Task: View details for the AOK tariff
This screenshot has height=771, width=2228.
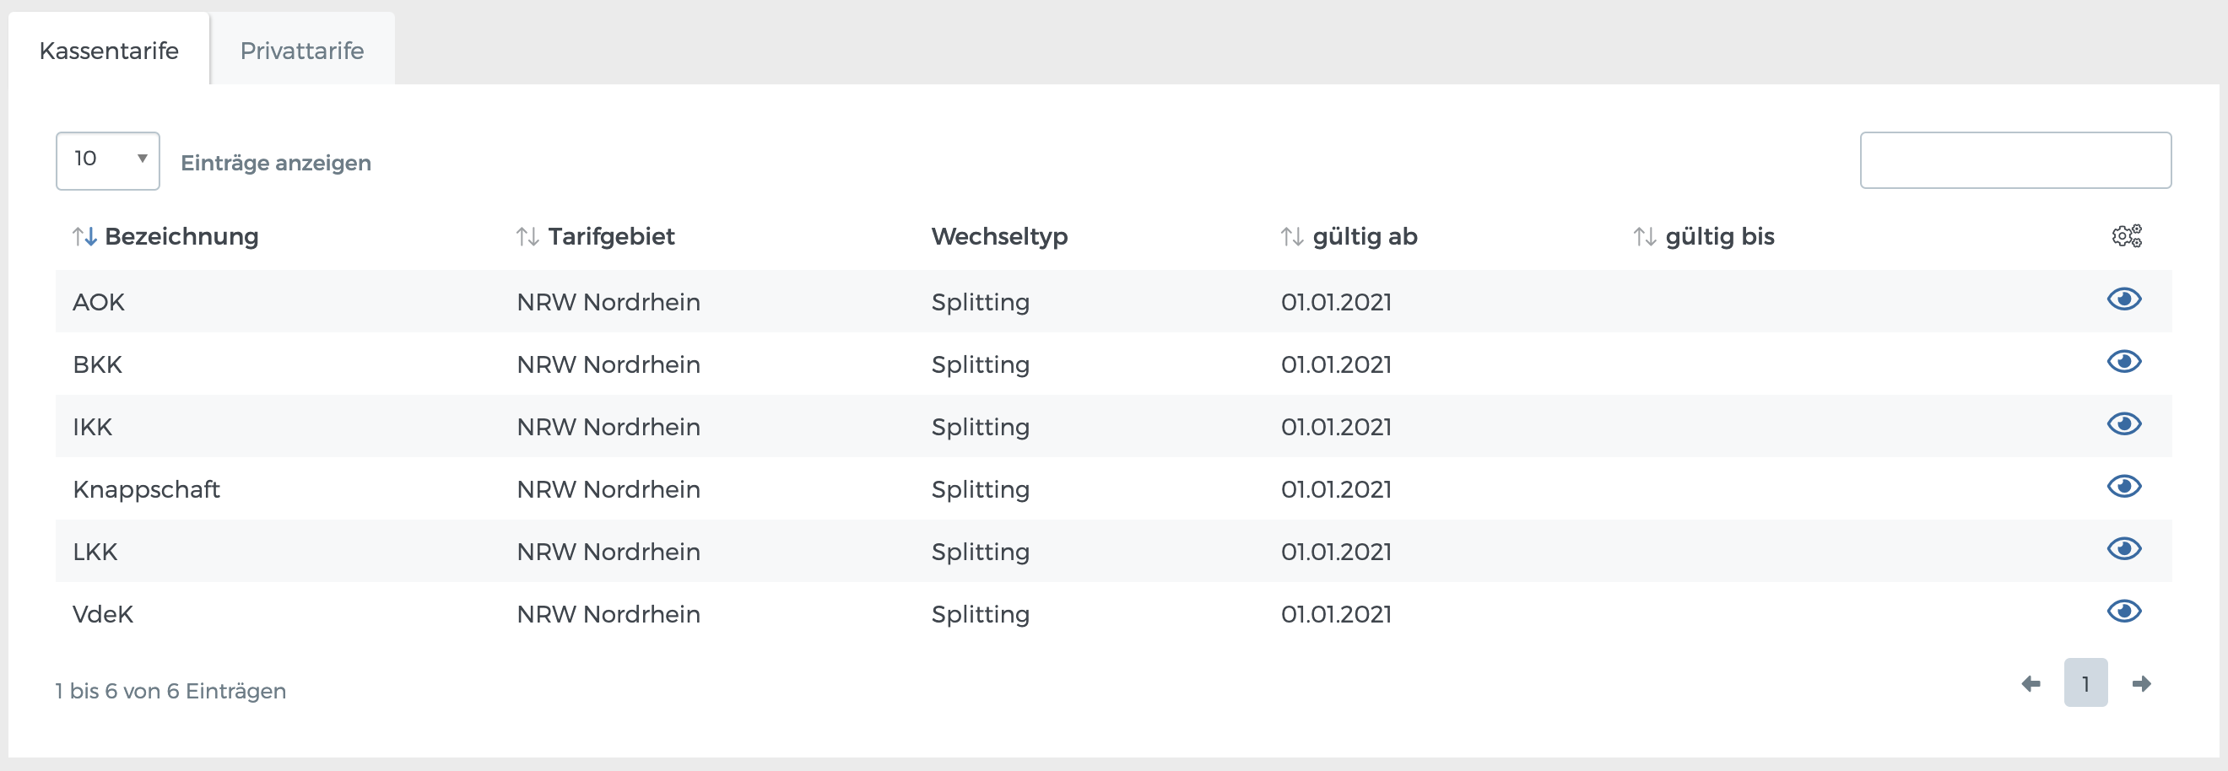Action: pyautogui.click(x=2126, y=300)
